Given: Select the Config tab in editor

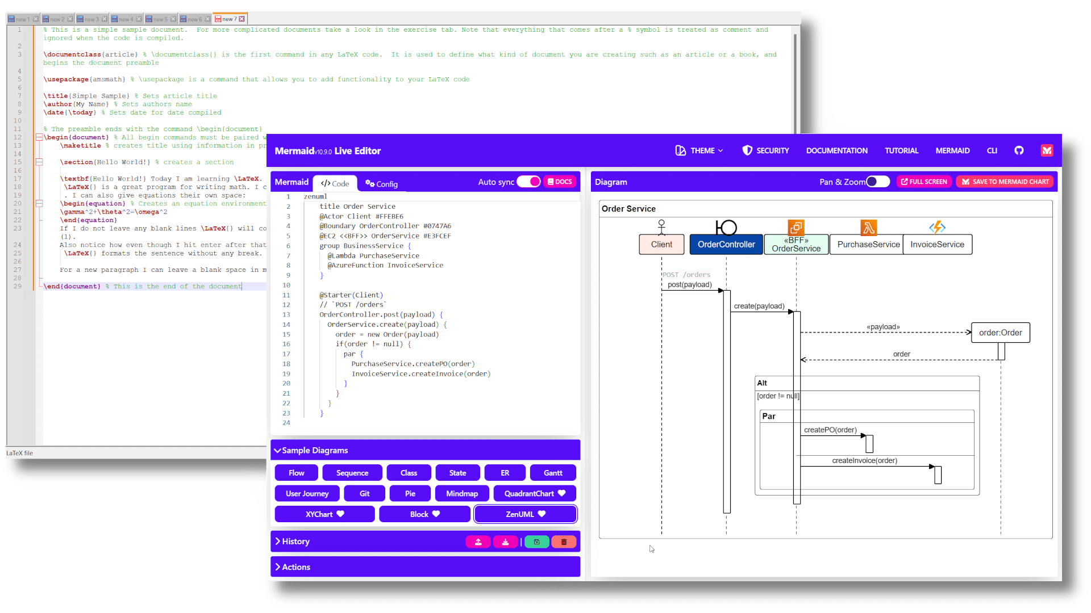Looking at the screenshot, I should pos(381,183).
